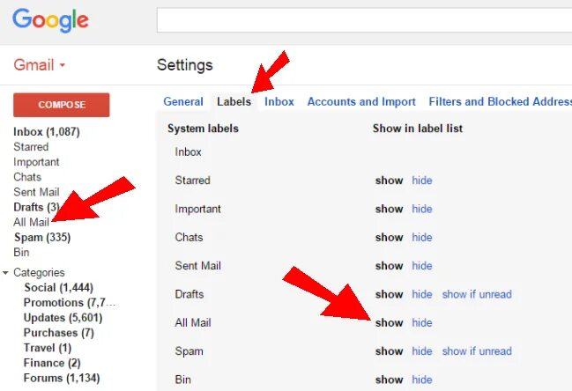
Task: Set Sent Mail label to show
Action: [x=389, y=266]
